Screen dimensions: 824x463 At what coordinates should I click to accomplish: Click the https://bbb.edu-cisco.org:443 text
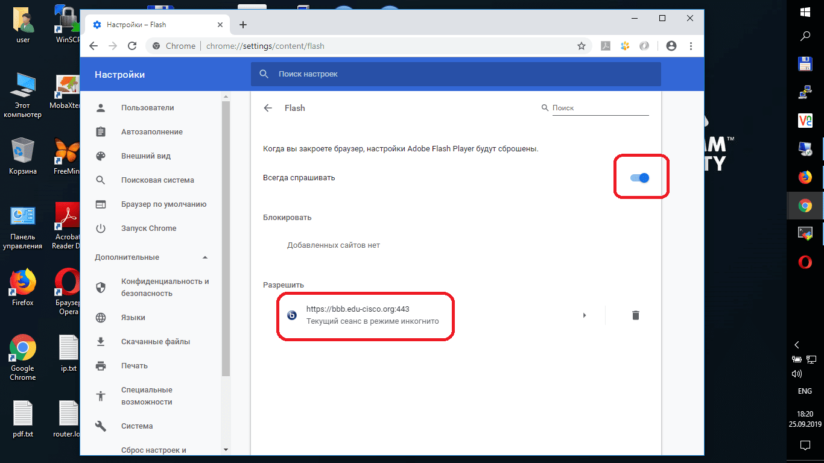(x=358, y=309)
